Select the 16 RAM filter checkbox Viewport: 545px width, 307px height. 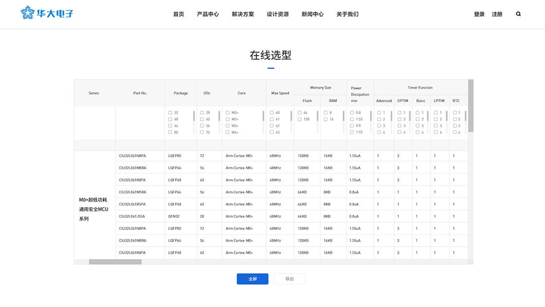point(326,119)
